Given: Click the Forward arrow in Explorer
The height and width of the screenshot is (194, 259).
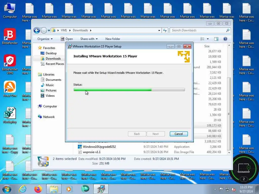Looking at the screenshot, I should (x=44, y=30).
